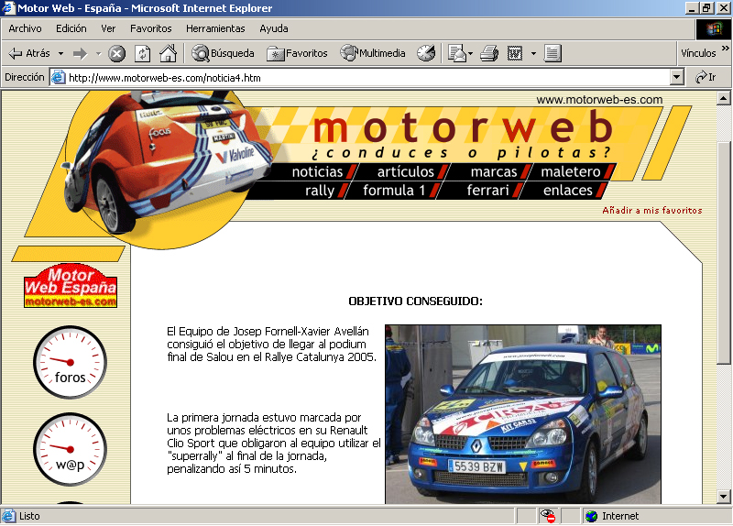Click the OBJETIVO CONSEGUIDO heading
This screenshot has height=526, width=733.
pyautogui.click(x=416, y=301)
